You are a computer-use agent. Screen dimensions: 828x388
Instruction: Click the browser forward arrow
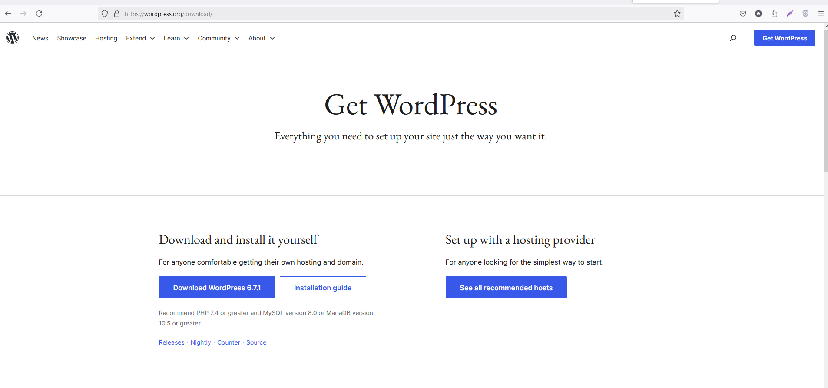[23, 13]
